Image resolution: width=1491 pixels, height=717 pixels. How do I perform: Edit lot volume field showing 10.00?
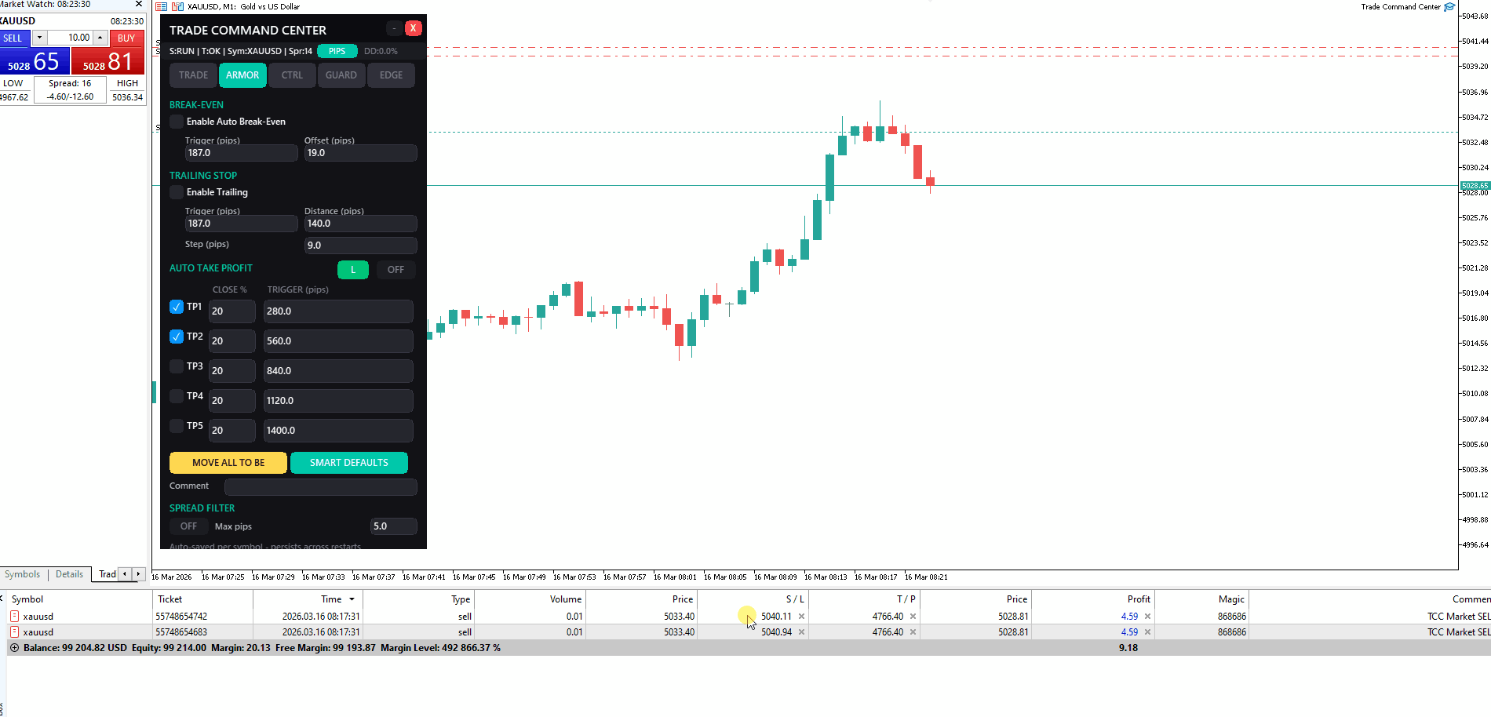pos(70,38)
